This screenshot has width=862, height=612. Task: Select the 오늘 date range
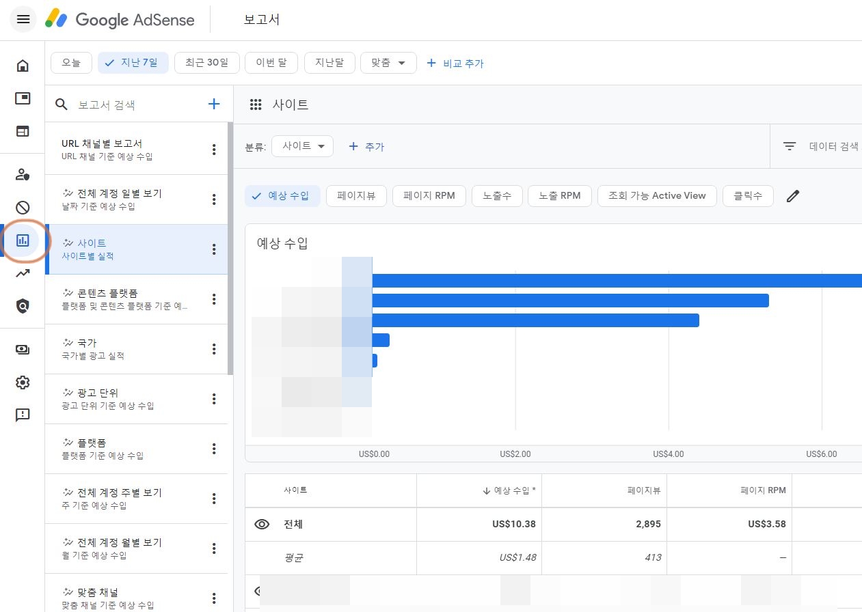coord(71,63)
